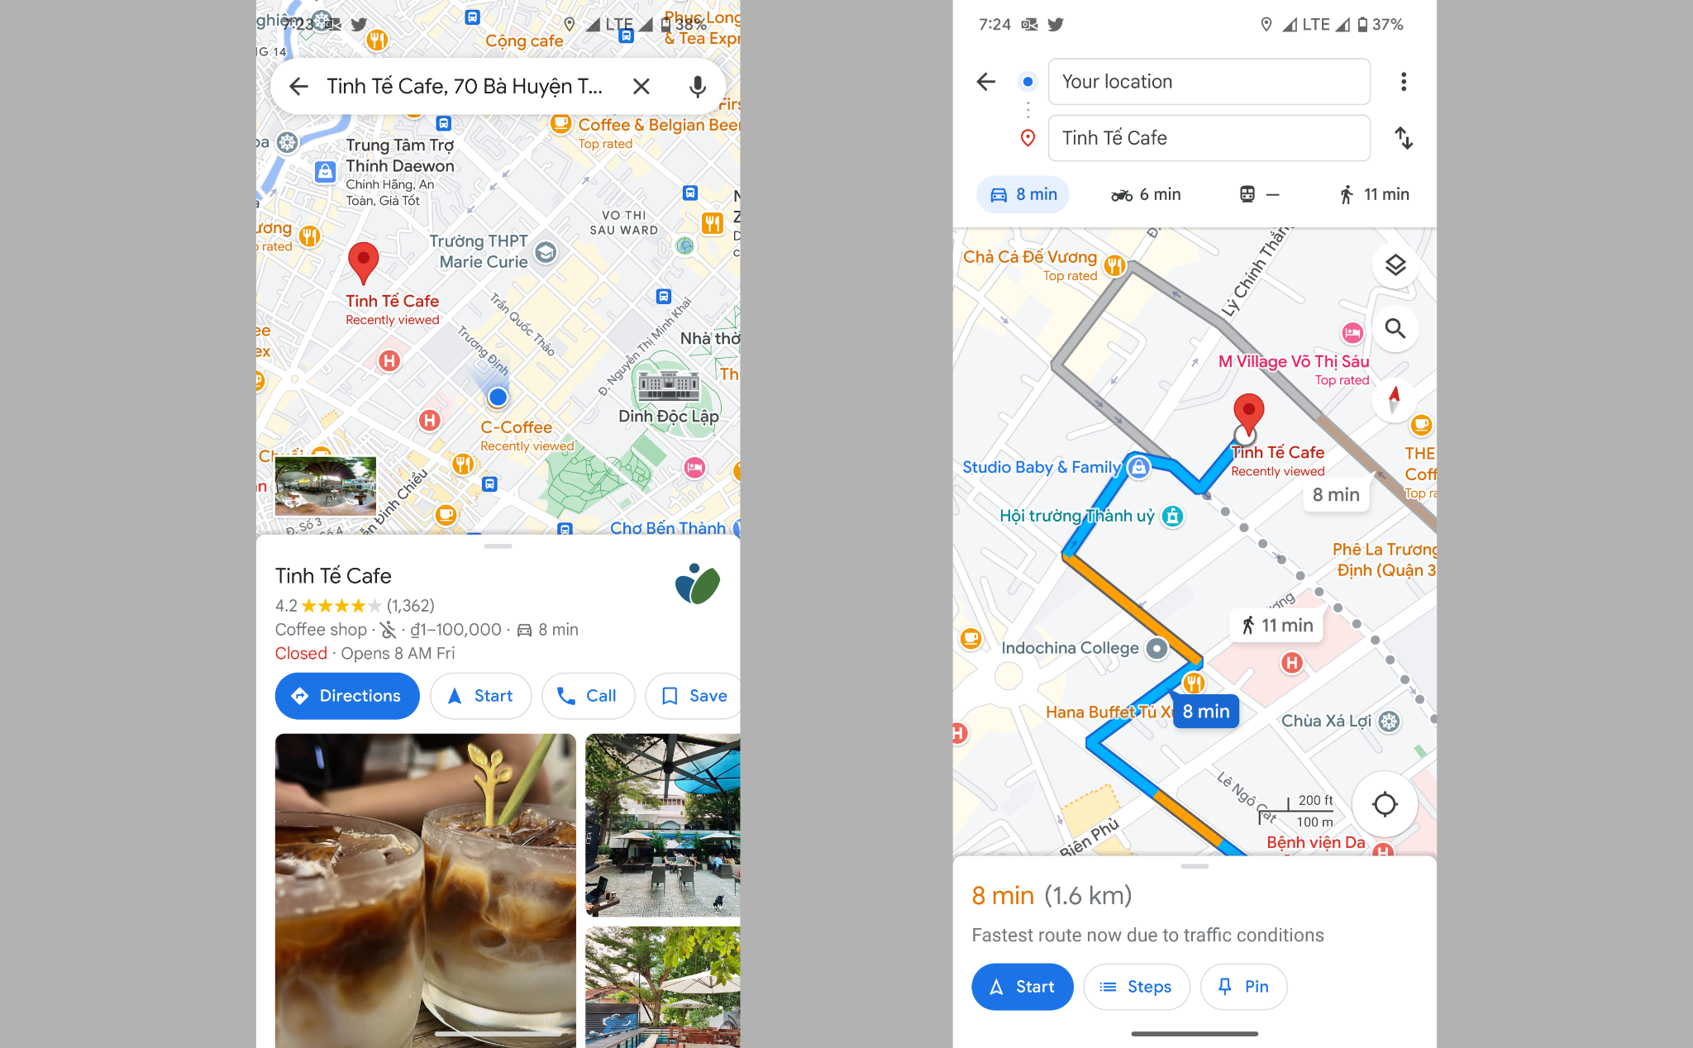Click the Directions icon button

click(x=347, y=695)
